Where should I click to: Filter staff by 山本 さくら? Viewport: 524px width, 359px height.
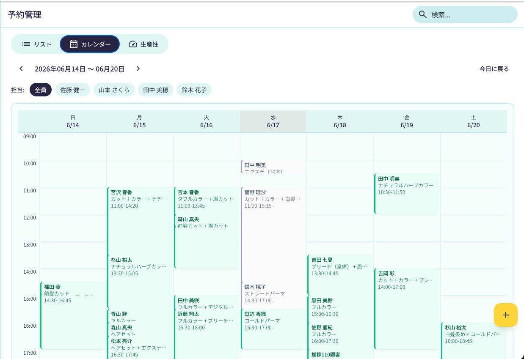pyautogui.click(x=114, y=90)
